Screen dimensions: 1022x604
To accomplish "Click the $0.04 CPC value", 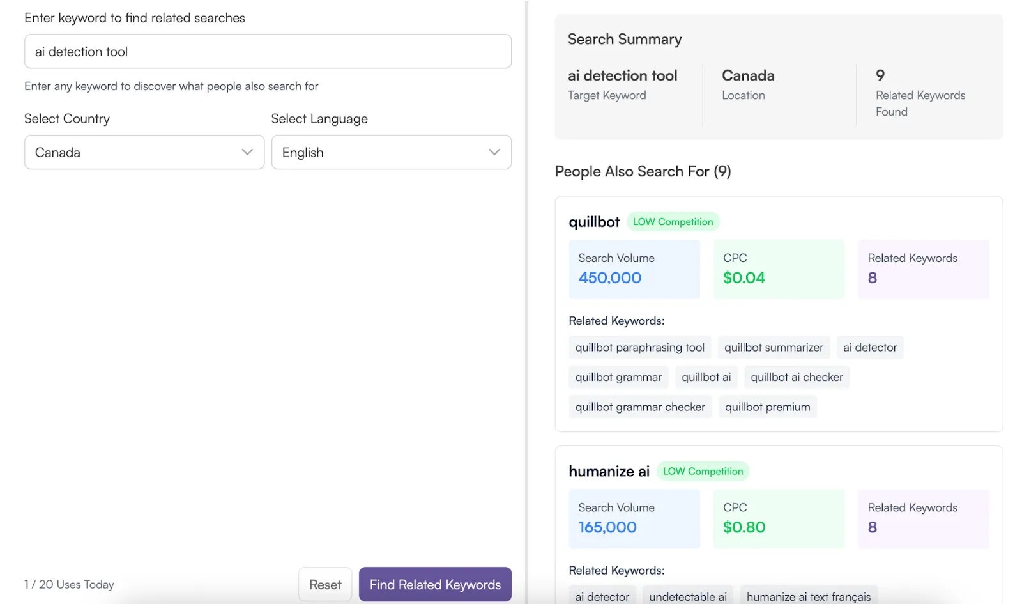I will point(744,278).
